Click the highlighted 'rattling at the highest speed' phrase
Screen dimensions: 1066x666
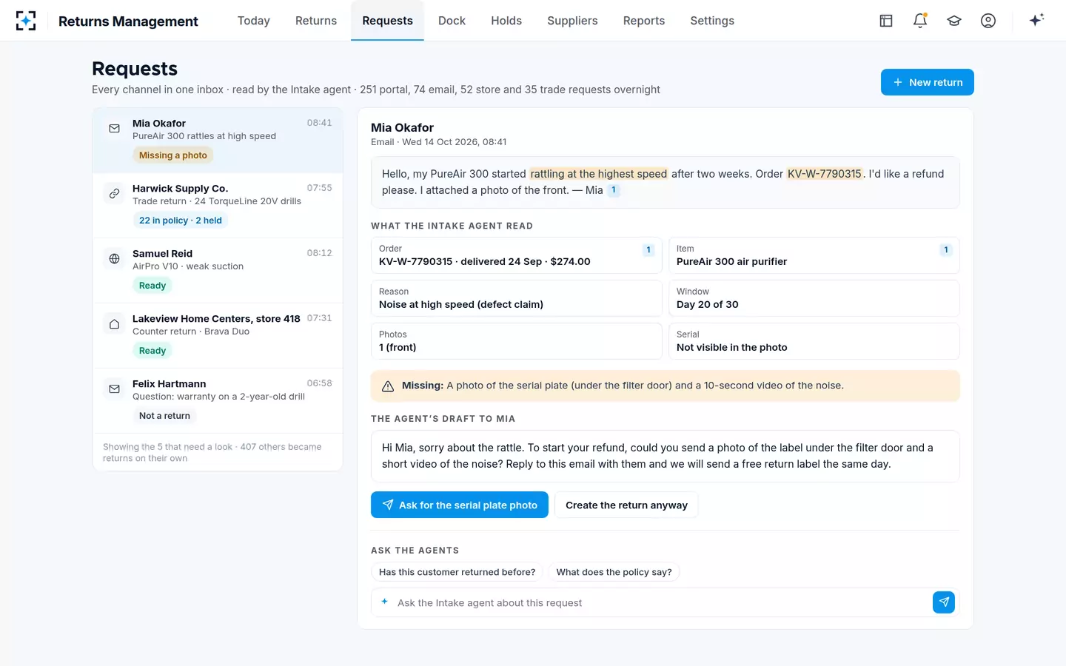point(599,174)
